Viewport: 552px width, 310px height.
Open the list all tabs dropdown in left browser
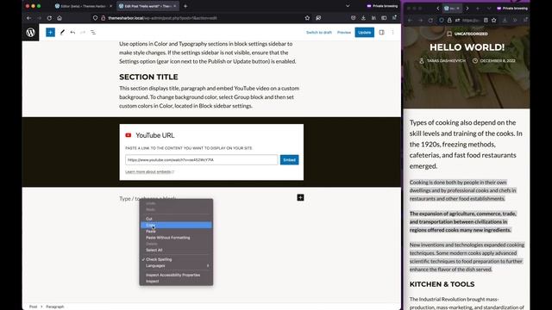(348, 6)
